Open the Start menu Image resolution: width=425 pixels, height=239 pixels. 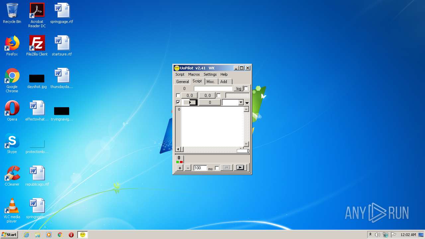[9, 234]
